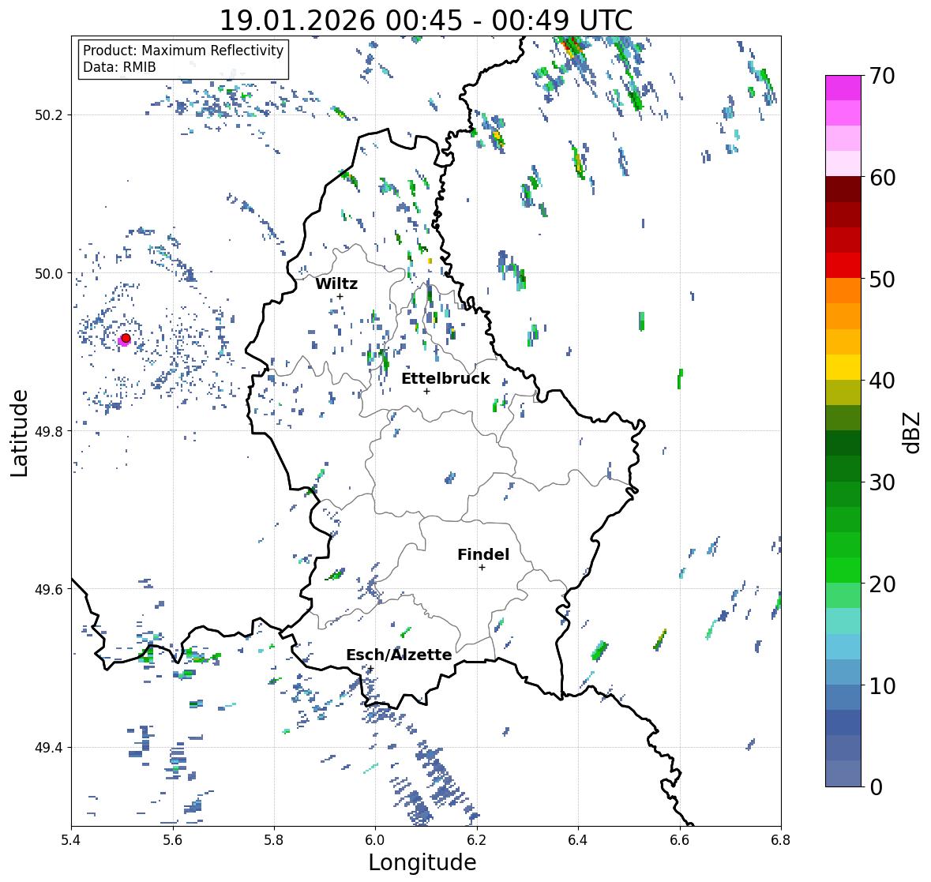Click the 6.8 longitude tick label
Screen dimensions: 931x882
(781, 839)
